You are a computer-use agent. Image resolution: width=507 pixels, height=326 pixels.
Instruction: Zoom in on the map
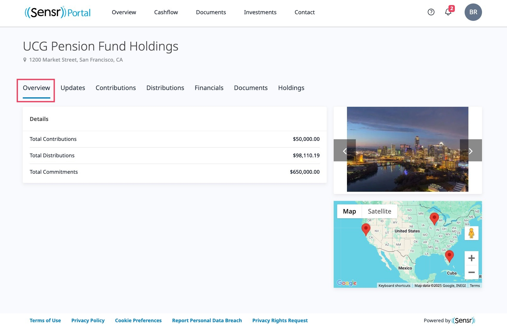pos(472,258)
